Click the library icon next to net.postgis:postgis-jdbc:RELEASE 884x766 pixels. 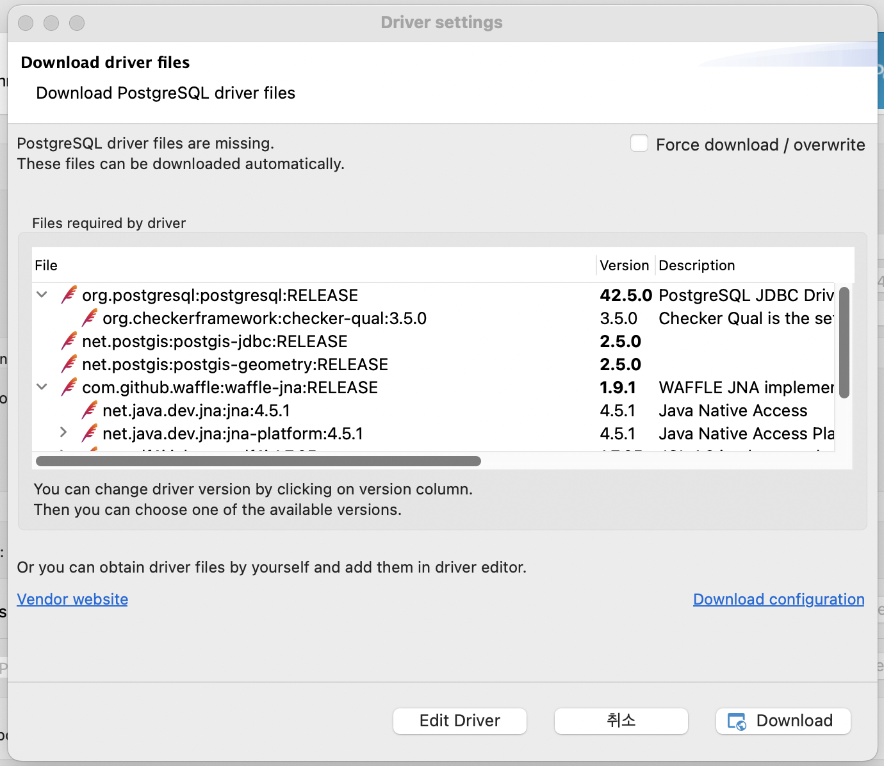tap(69, 341)
